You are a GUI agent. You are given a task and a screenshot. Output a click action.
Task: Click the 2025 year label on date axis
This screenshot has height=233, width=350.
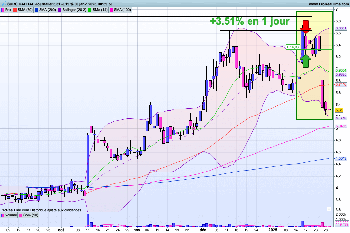273,230
